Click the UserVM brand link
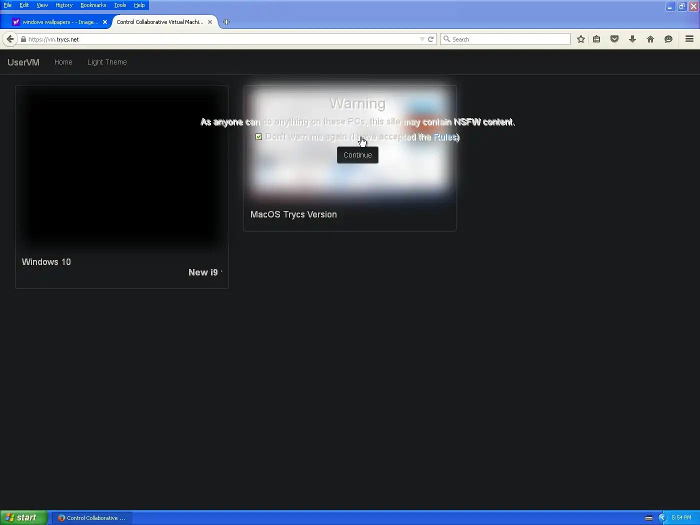700x525 pixels. (x=23, y=62)
